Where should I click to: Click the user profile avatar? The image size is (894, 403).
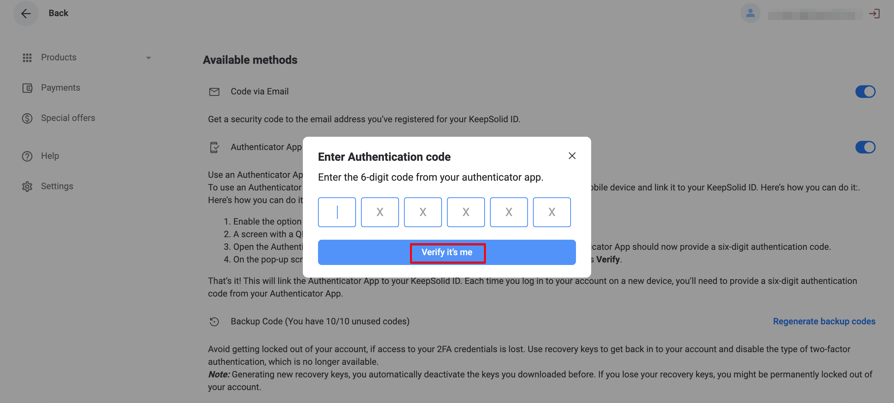pyautogui.click(x=750, y=14)
